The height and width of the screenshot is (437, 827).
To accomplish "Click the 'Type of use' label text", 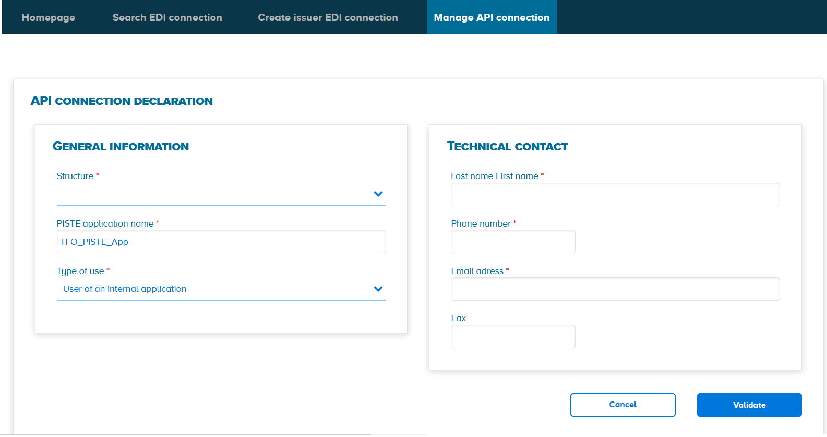I will [x=80, y=271].
